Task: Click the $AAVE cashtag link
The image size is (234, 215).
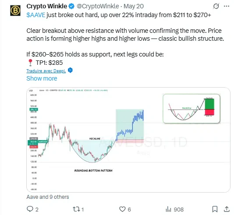Action: pos(36,15)
